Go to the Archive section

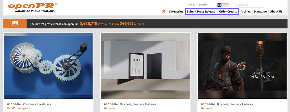(x=245, y=12)
